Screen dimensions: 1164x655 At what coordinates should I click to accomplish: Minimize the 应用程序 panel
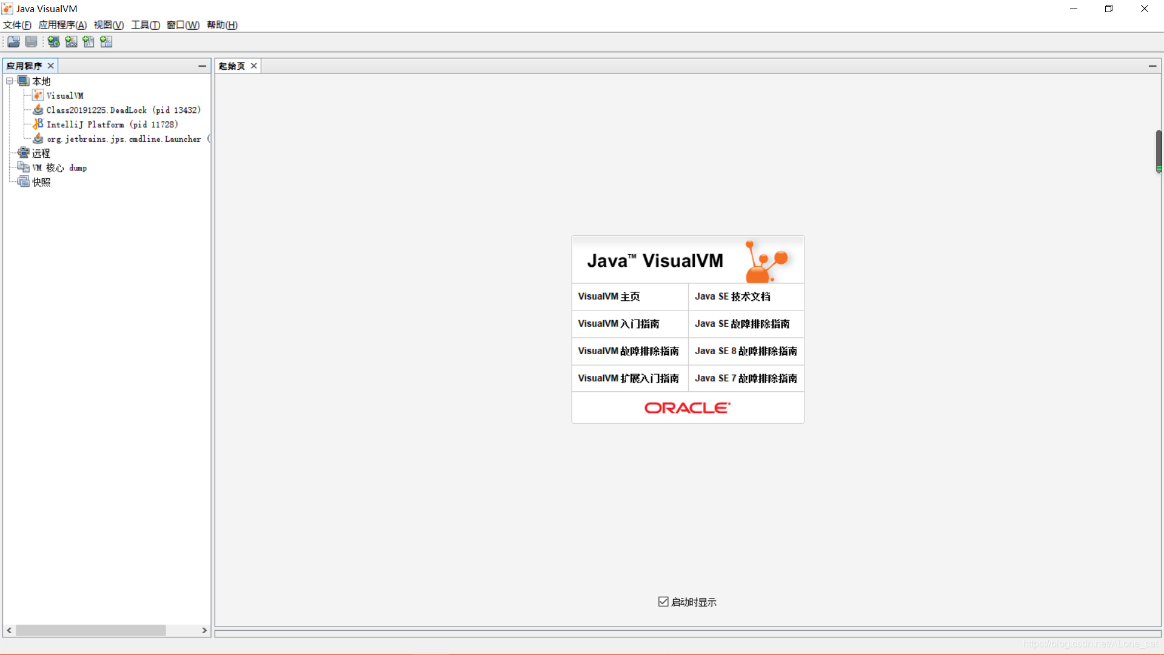202,65
